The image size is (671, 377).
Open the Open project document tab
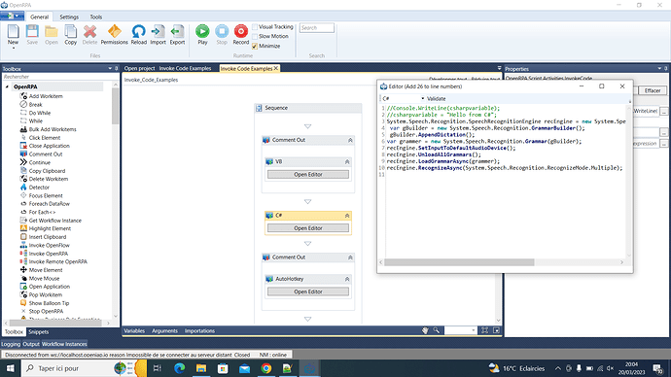[139, 68]
